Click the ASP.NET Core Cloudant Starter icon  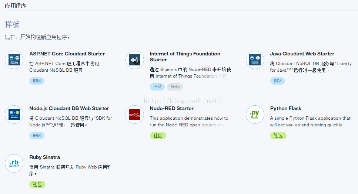[14, 60]
